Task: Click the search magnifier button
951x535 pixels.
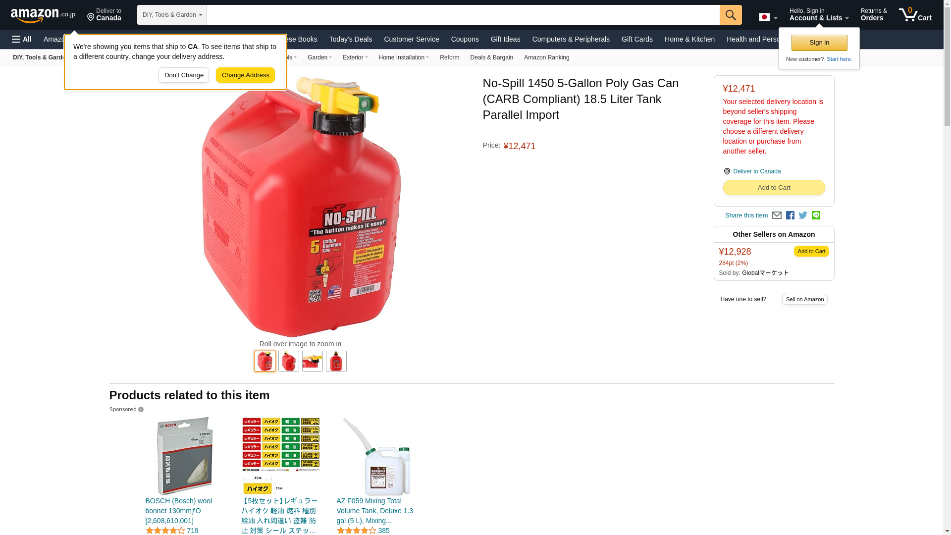Action: (731, 15)
